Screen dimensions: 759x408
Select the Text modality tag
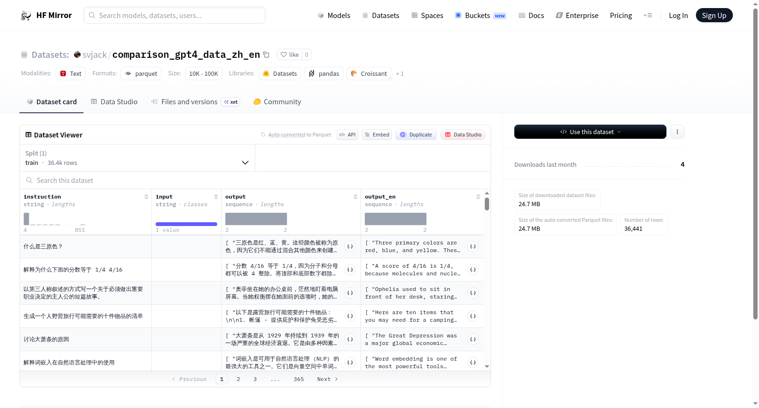[x=71, y=73]
